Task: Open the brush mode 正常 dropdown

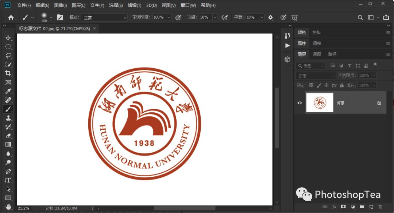Action: pyautogui.click(x=104, y=17)
